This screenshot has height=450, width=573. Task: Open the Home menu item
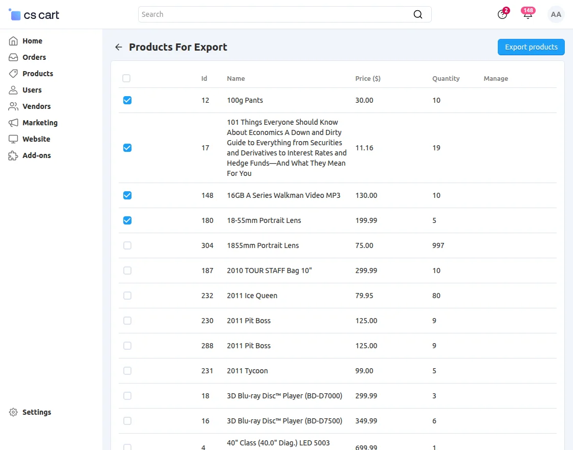pyautogui.click(x=13, y=40)
